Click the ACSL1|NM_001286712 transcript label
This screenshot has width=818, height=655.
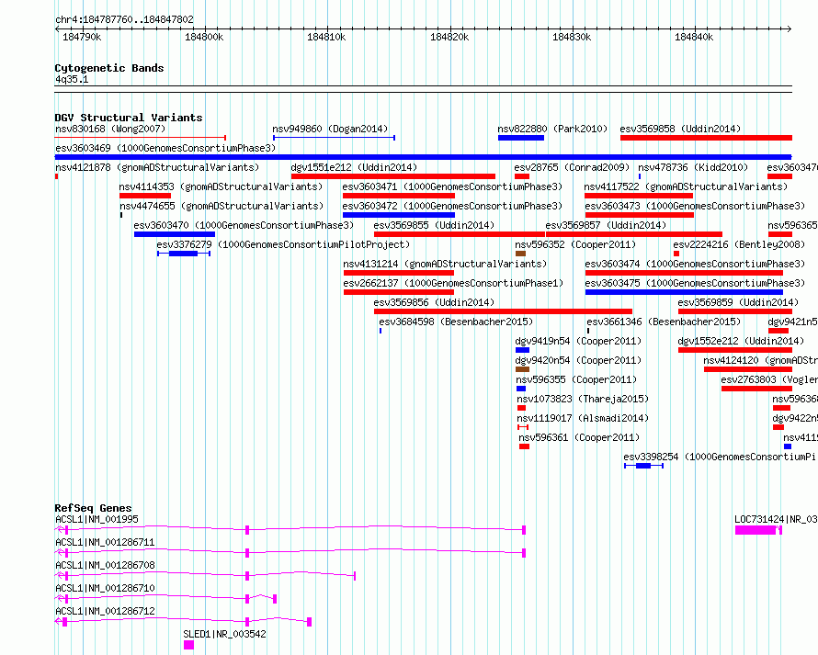tap(105, 611)
